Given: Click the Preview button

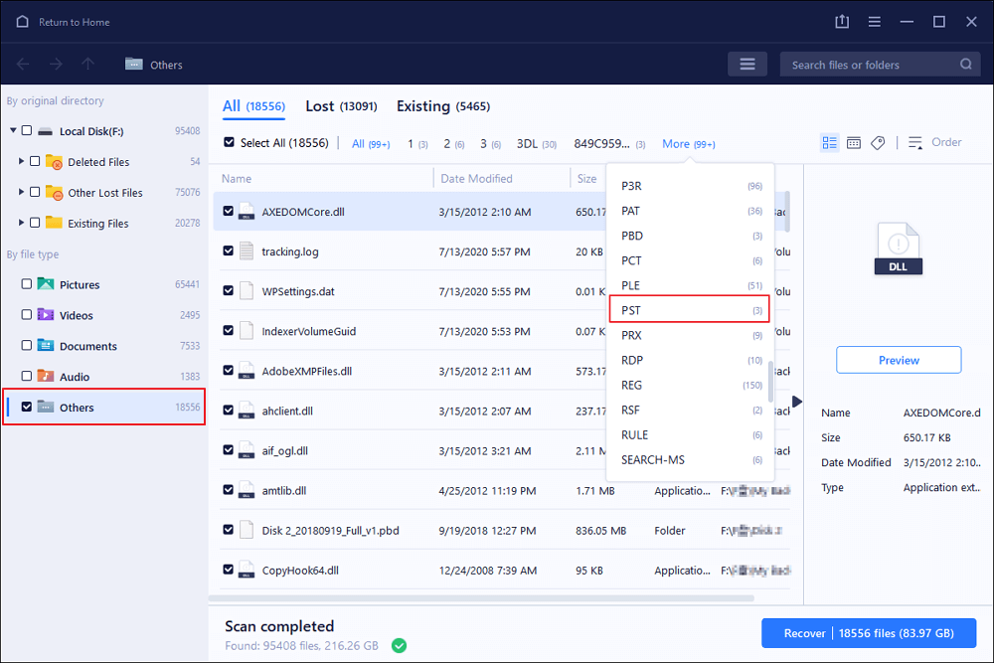Looking at the screenshot, I should (x=899, y=360).
